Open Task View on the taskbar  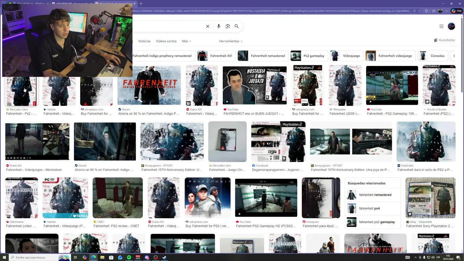75,257
